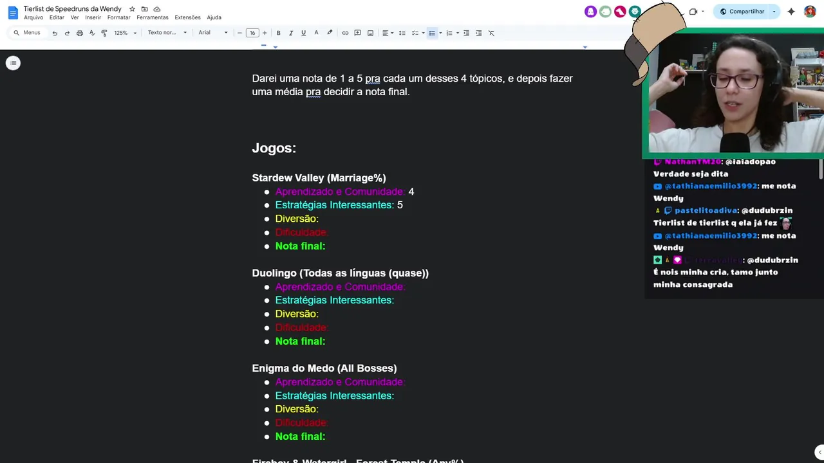Screen dimensions: 824x463
Task: Click the light green collaborator avatar
Action: click(x=605, y=12)
